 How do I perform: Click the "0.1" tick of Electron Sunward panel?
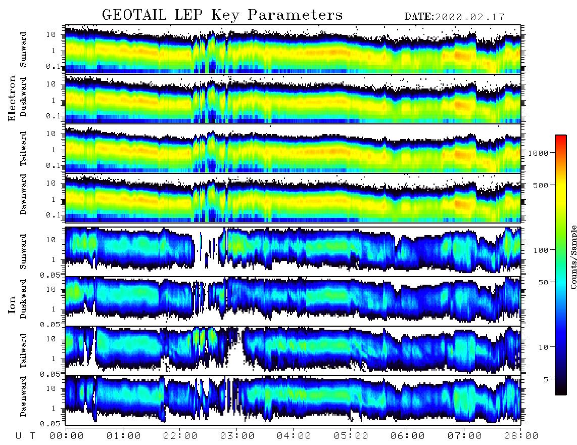coord(52,66)
